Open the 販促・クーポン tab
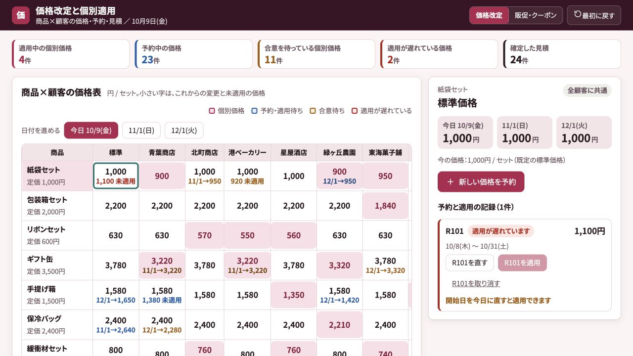This screenshot has width=633, height=356. (x=536, y=15)
